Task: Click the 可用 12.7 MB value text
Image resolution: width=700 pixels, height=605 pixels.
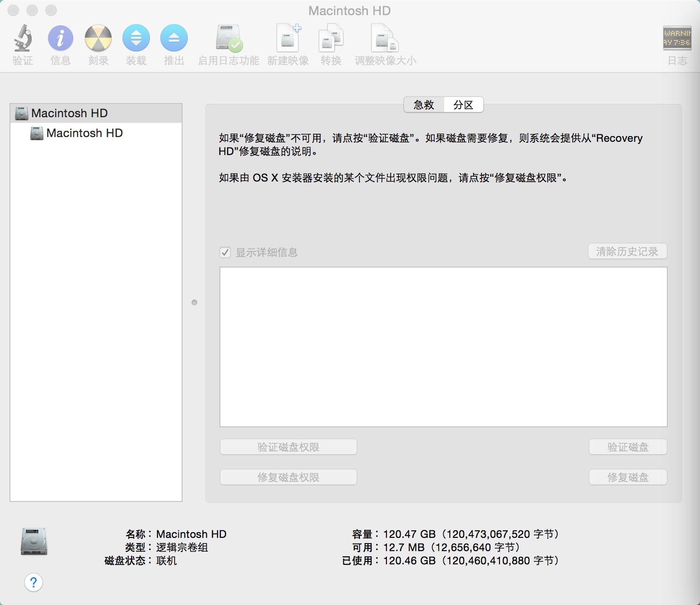Action: coord(451,547)
